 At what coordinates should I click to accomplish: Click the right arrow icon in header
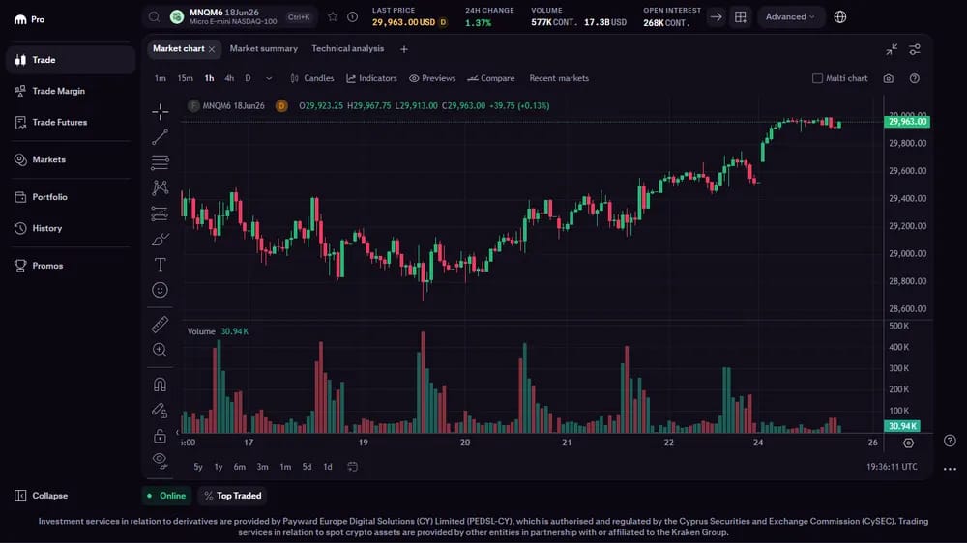(x=716, y=16)
